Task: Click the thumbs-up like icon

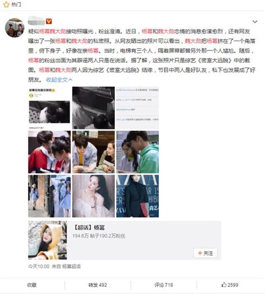Action: click(224, 284)
